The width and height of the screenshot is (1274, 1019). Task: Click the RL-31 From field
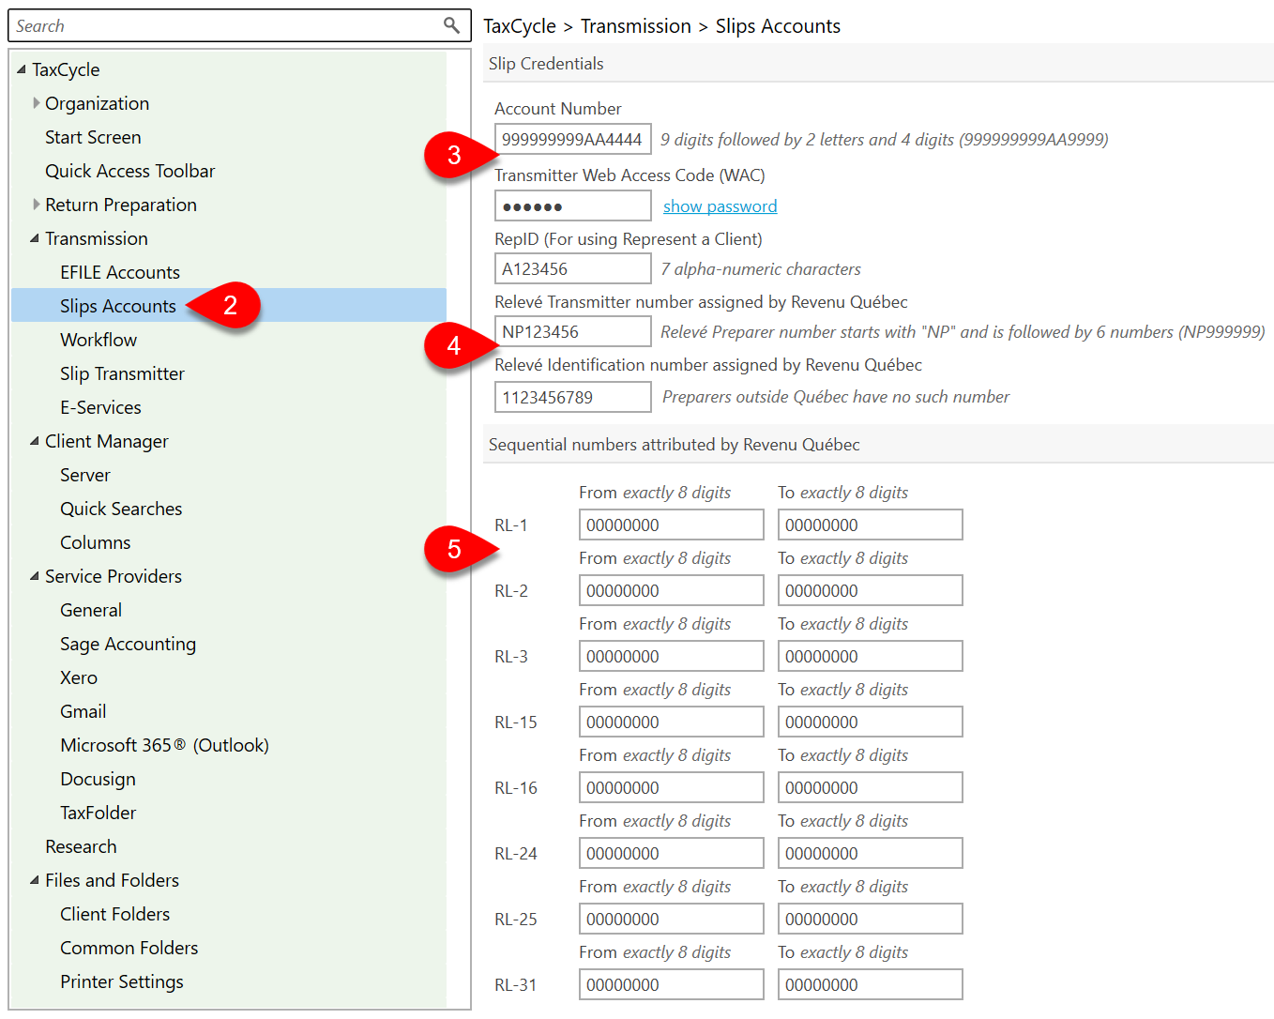tap(672, 984)
